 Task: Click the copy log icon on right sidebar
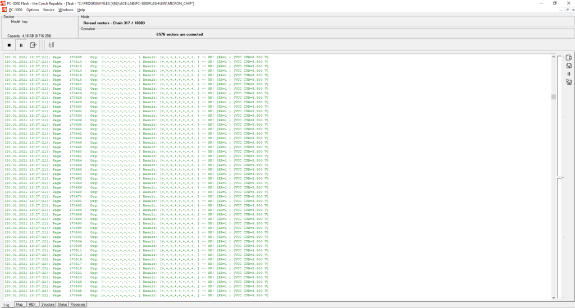pyautogui.click(x=568, y=57)
